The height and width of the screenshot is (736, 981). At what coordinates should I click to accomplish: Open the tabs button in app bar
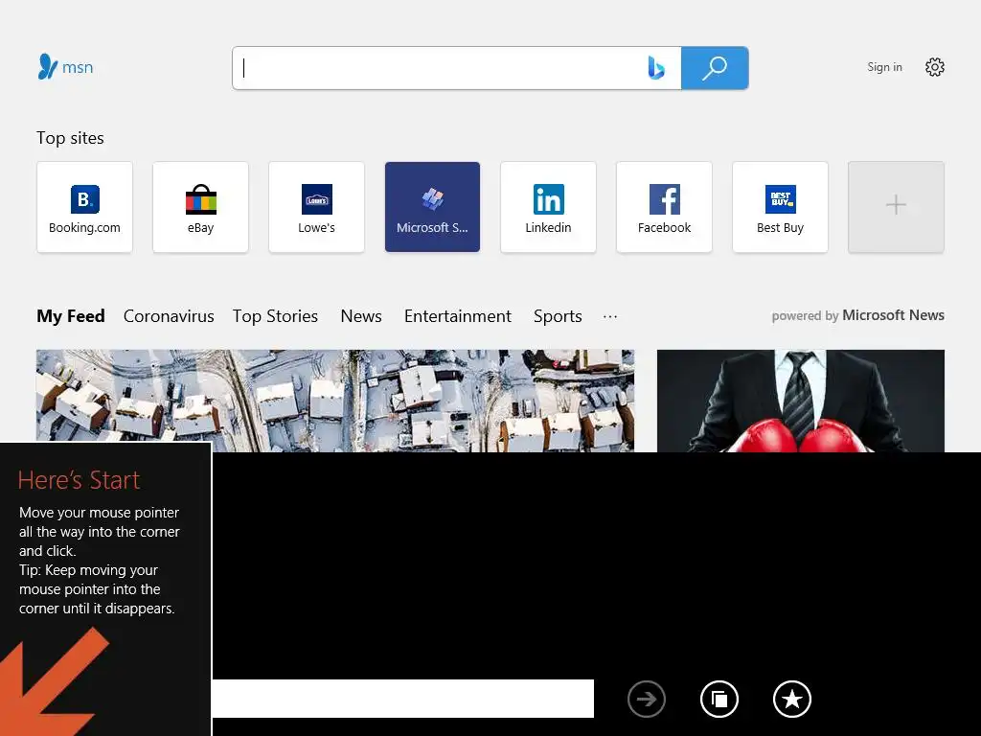click(719, 699)
